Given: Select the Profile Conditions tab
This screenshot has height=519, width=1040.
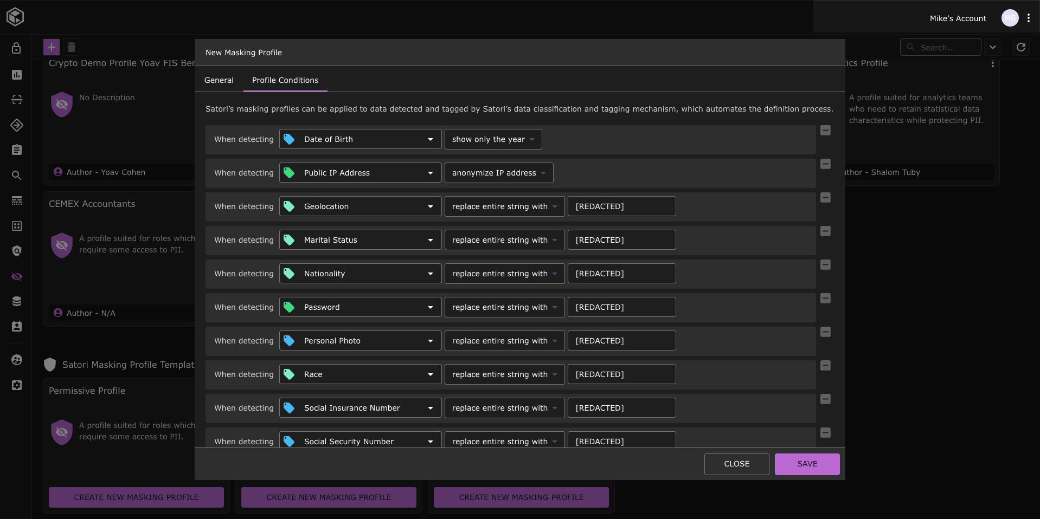Looking at the screenshot, I should [285, 80].
